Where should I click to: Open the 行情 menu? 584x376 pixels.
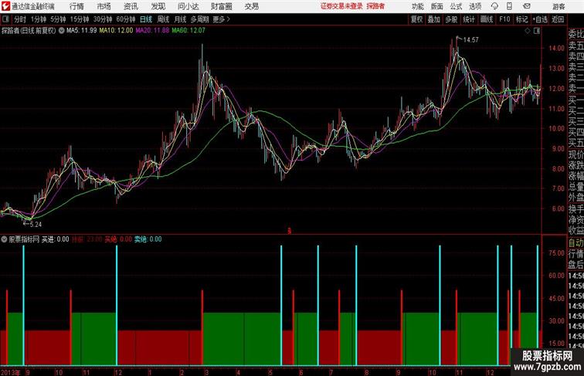pyautogui.click(x=76, y=6)
